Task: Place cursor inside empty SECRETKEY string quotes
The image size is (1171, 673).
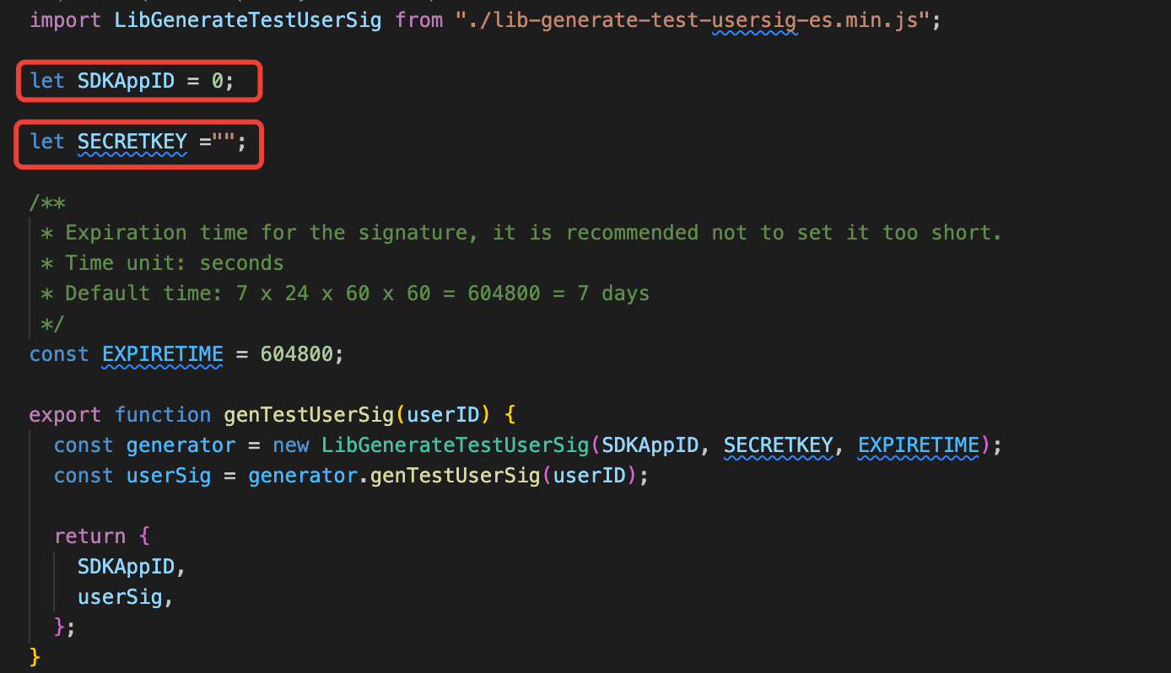Action: [x=224, y=142]
